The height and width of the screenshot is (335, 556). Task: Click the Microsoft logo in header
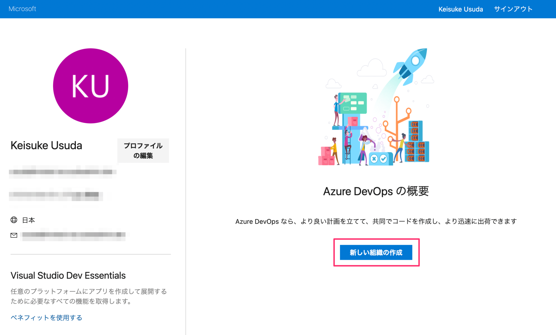[22, 9]
